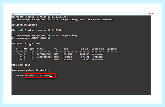The height and width of the screenshot is (107, 165).
Task: Click 'CCCOMA_X64F' label in Том 0 row
Action: 44,54
